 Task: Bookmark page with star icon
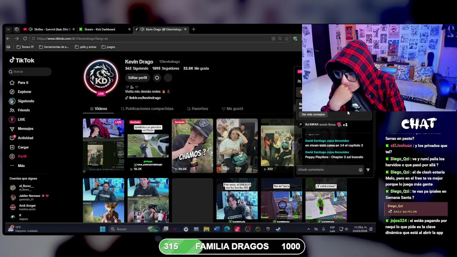(x=286, y=39)
